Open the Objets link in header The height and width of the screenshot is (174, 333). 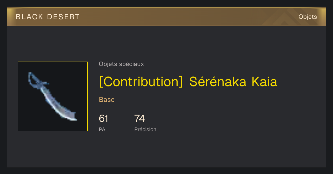click(x=307, y=17)
